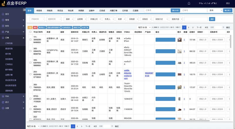235x129 pixels.
Task: Switch to the 问题订单 tab
Action: coord(113,11)
